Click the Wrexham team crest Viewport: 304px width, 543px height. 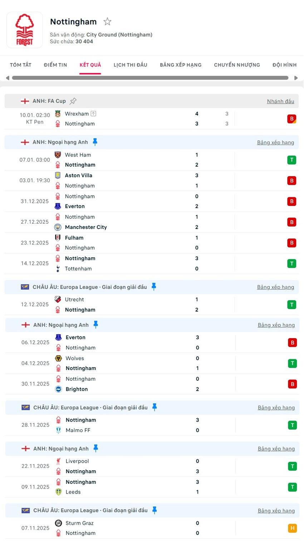(x=58, y=114)
